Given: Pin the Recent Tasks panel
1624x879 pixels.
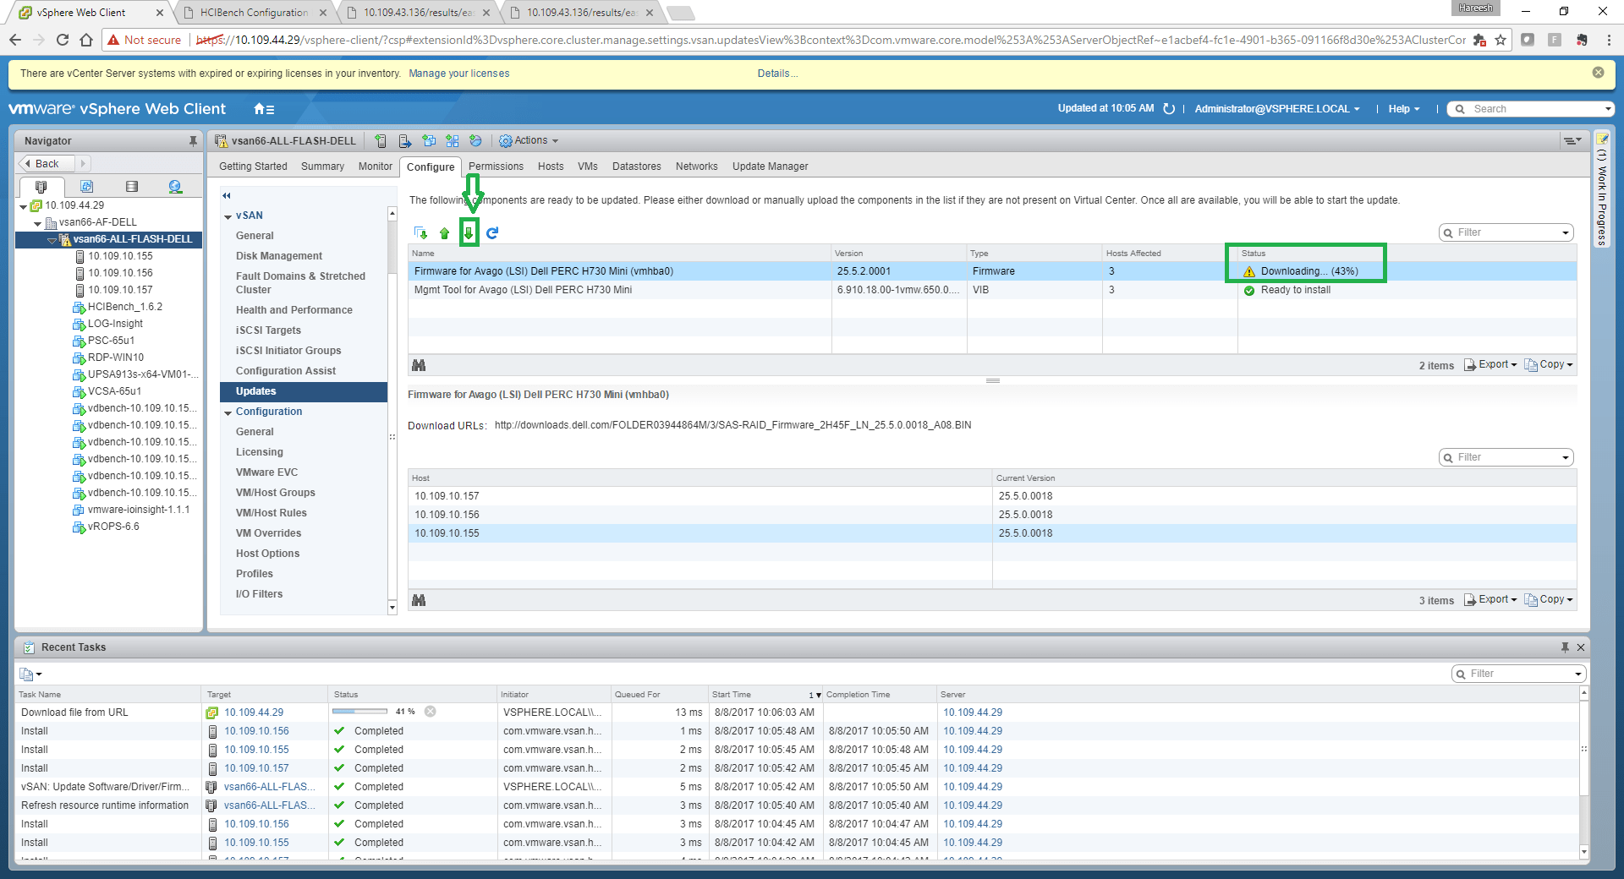Looking at the screenshot, I should pyautogui.click(x=1565, y=647).
